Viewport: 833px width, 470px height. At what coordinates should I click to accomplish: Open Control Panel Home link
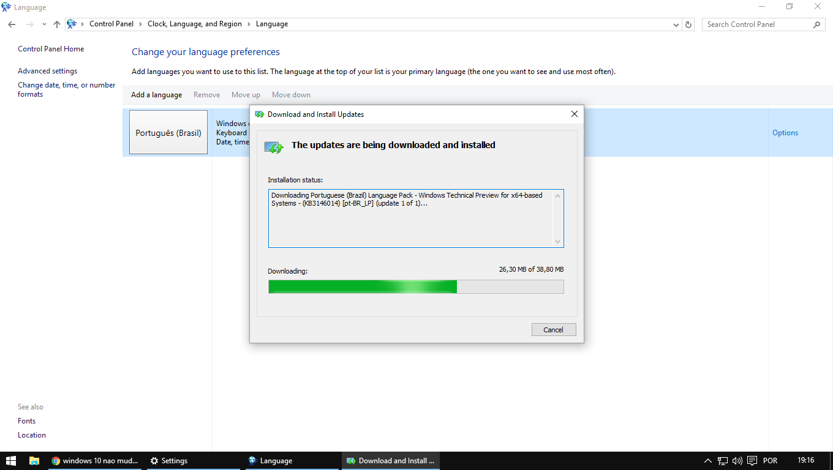tap(51, 49)
